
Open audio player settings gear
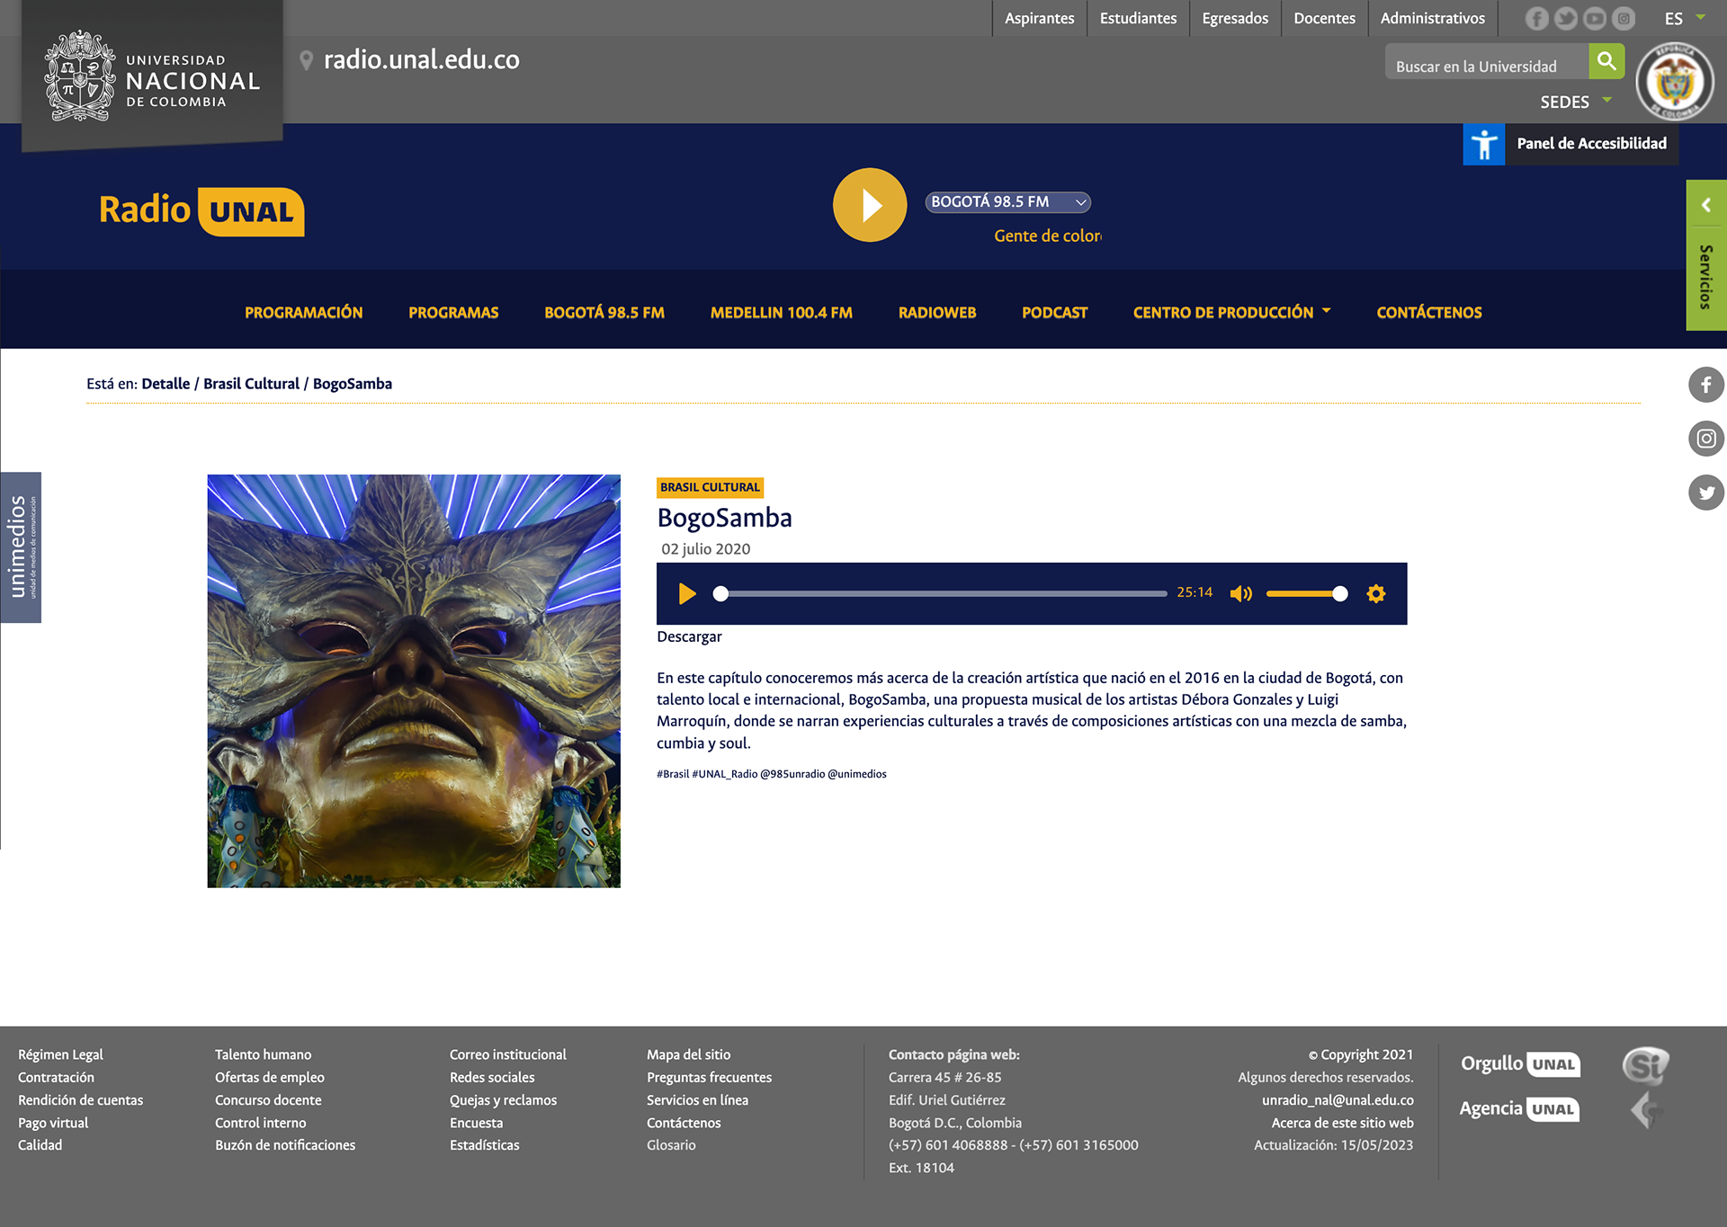[x=1375, y=593]
